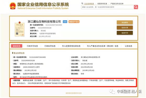The height and width of the screenshot is (98, 146).
Task: Click the header legal representative name 张友威
Action: click(x=43, y=31)
